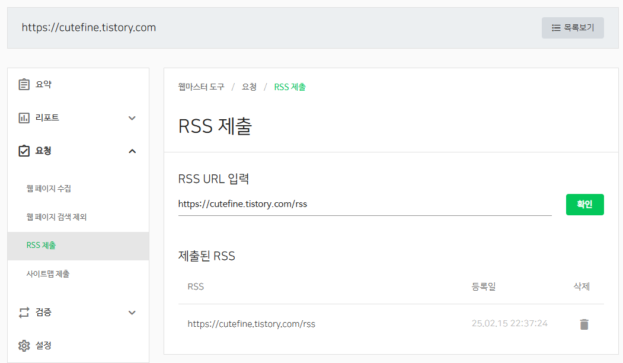
Task: Click the 검증 repeat-arrows icon
Action: click(24, 313)
